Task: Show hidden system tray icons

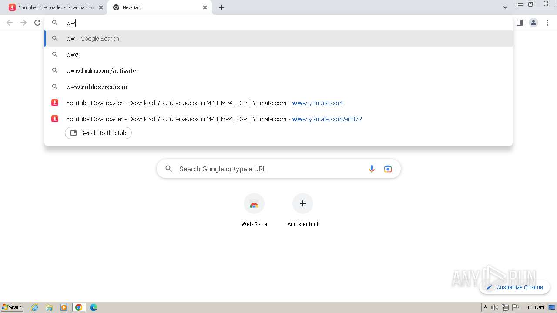Action: coord(485,307)
